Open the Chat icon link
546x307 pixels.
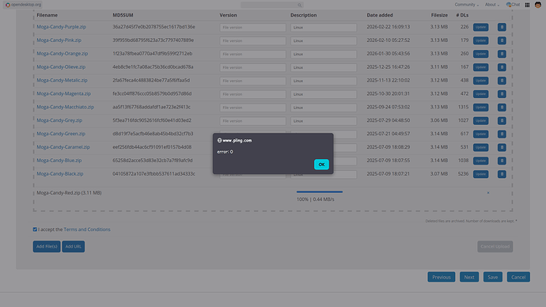[513, 5]
